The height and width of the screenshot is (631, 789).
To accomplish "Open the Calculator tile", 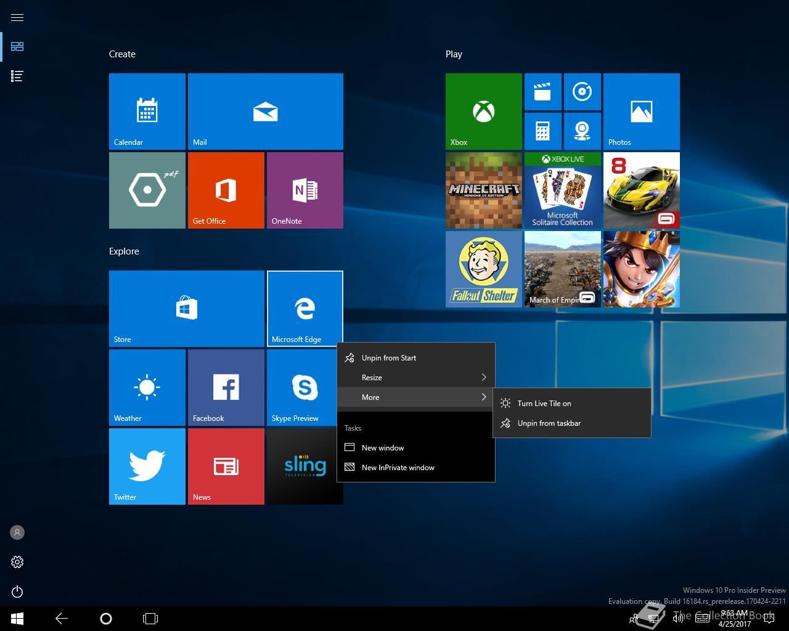I will [x=543, y=131].
